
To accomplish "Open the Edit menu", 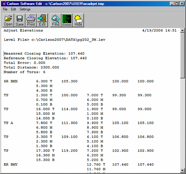I will [x=13, y=9].
